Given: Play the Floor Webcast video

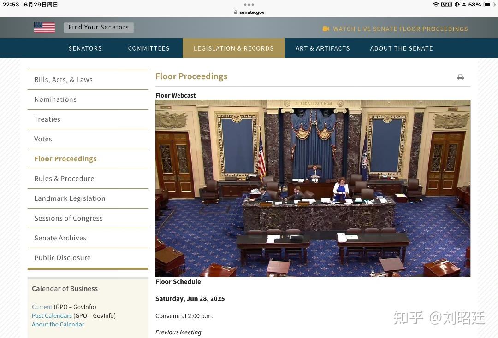Looking at the screenshot, I should point(313,188).
